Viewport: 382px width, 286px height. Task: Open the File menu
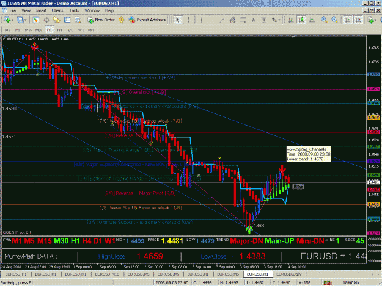point(13,10)
